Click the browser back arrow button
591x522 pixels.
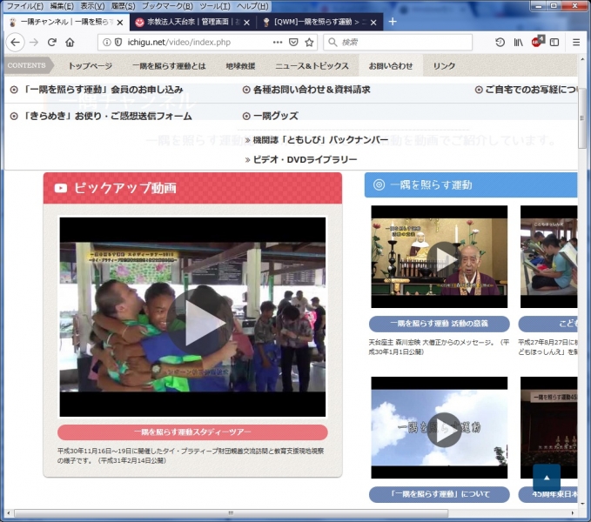(x=15, y=42)
